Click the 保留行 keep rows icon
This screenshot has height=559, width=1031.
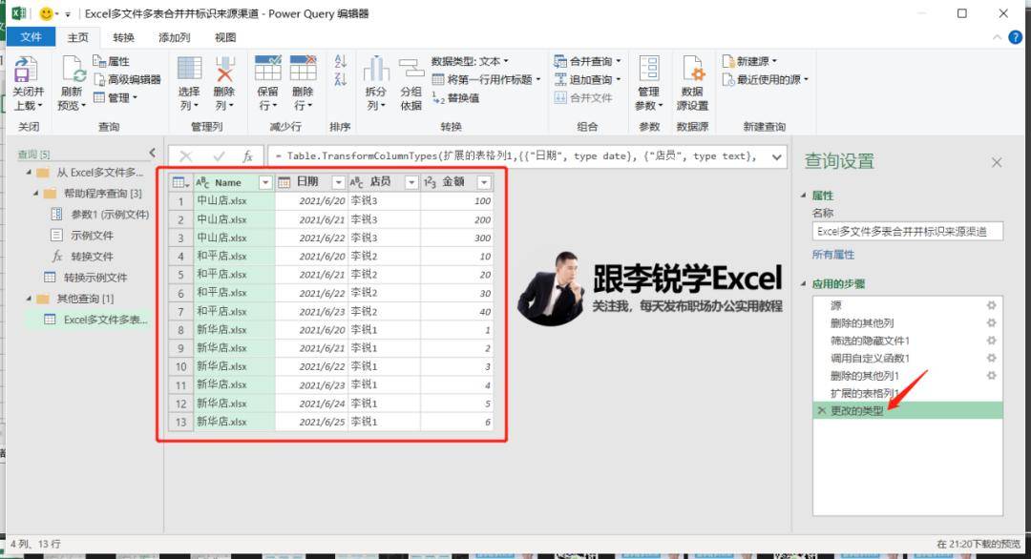[267, 69]
